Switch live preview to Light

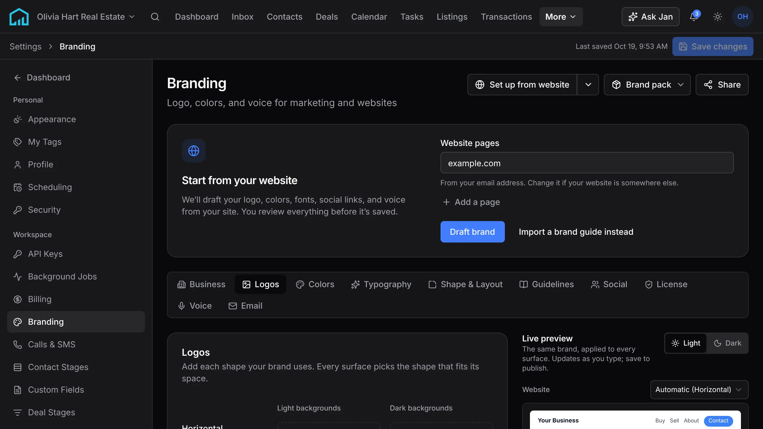pos(686,343)
